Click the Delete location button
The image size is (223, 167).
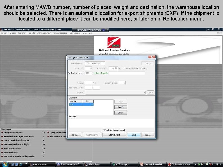pyautogui.click(x=120, y=113)
